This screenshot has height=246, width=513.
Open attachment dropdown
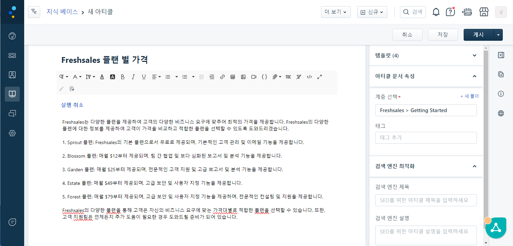(277, 77)
